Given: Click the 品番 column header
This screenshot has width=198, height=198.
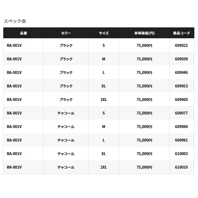Looking at the screenshot, I should point(23,33).
